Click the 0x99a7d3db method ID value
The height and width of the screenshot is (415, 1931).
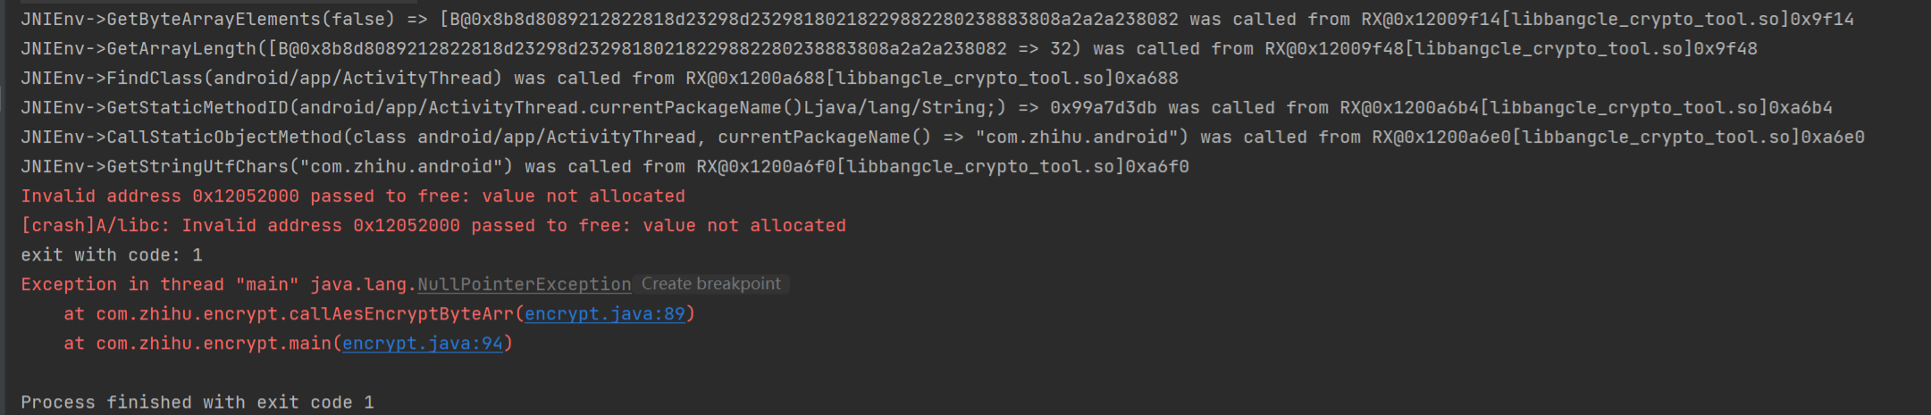(1103, 108)
